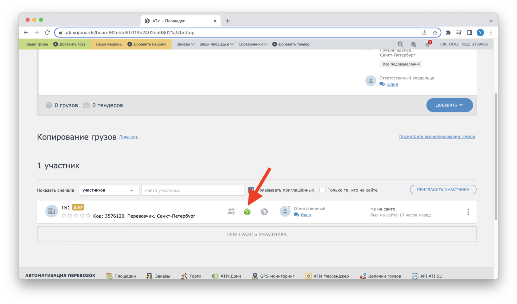Screen dimensions: 517x304
Task: Click the TS1 company name
Action: pyautogui.click(x=66, y=208)
